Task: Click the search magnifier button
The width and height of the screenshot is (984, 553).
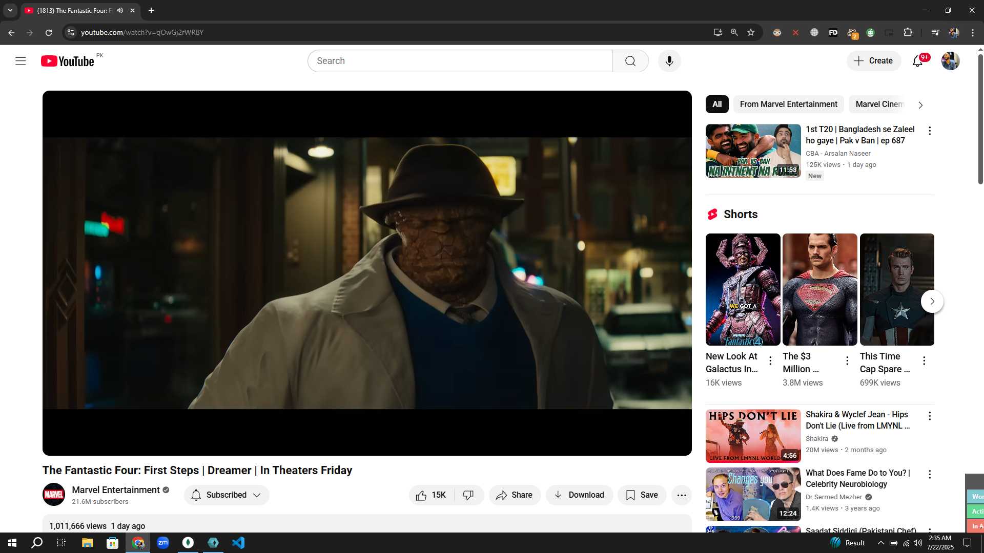Action: [630, 61]
